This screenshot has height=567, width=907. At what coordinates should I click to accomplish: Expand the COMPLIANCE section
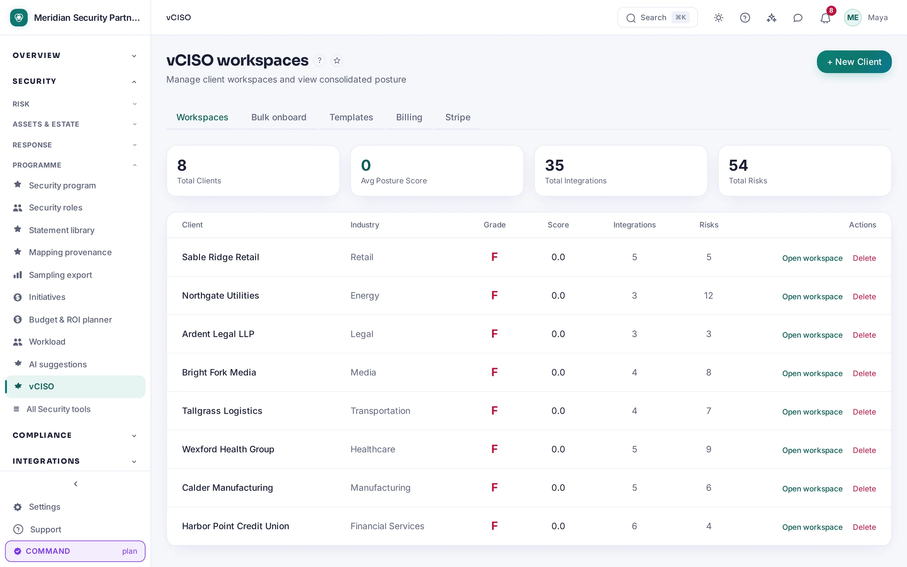pyautogui.click(x=75, y=435)
